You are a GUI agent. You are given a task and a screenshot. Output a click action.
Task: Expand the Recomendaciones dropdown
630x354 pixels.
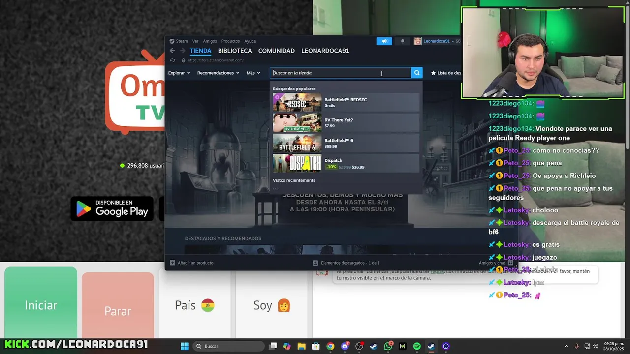218,73
